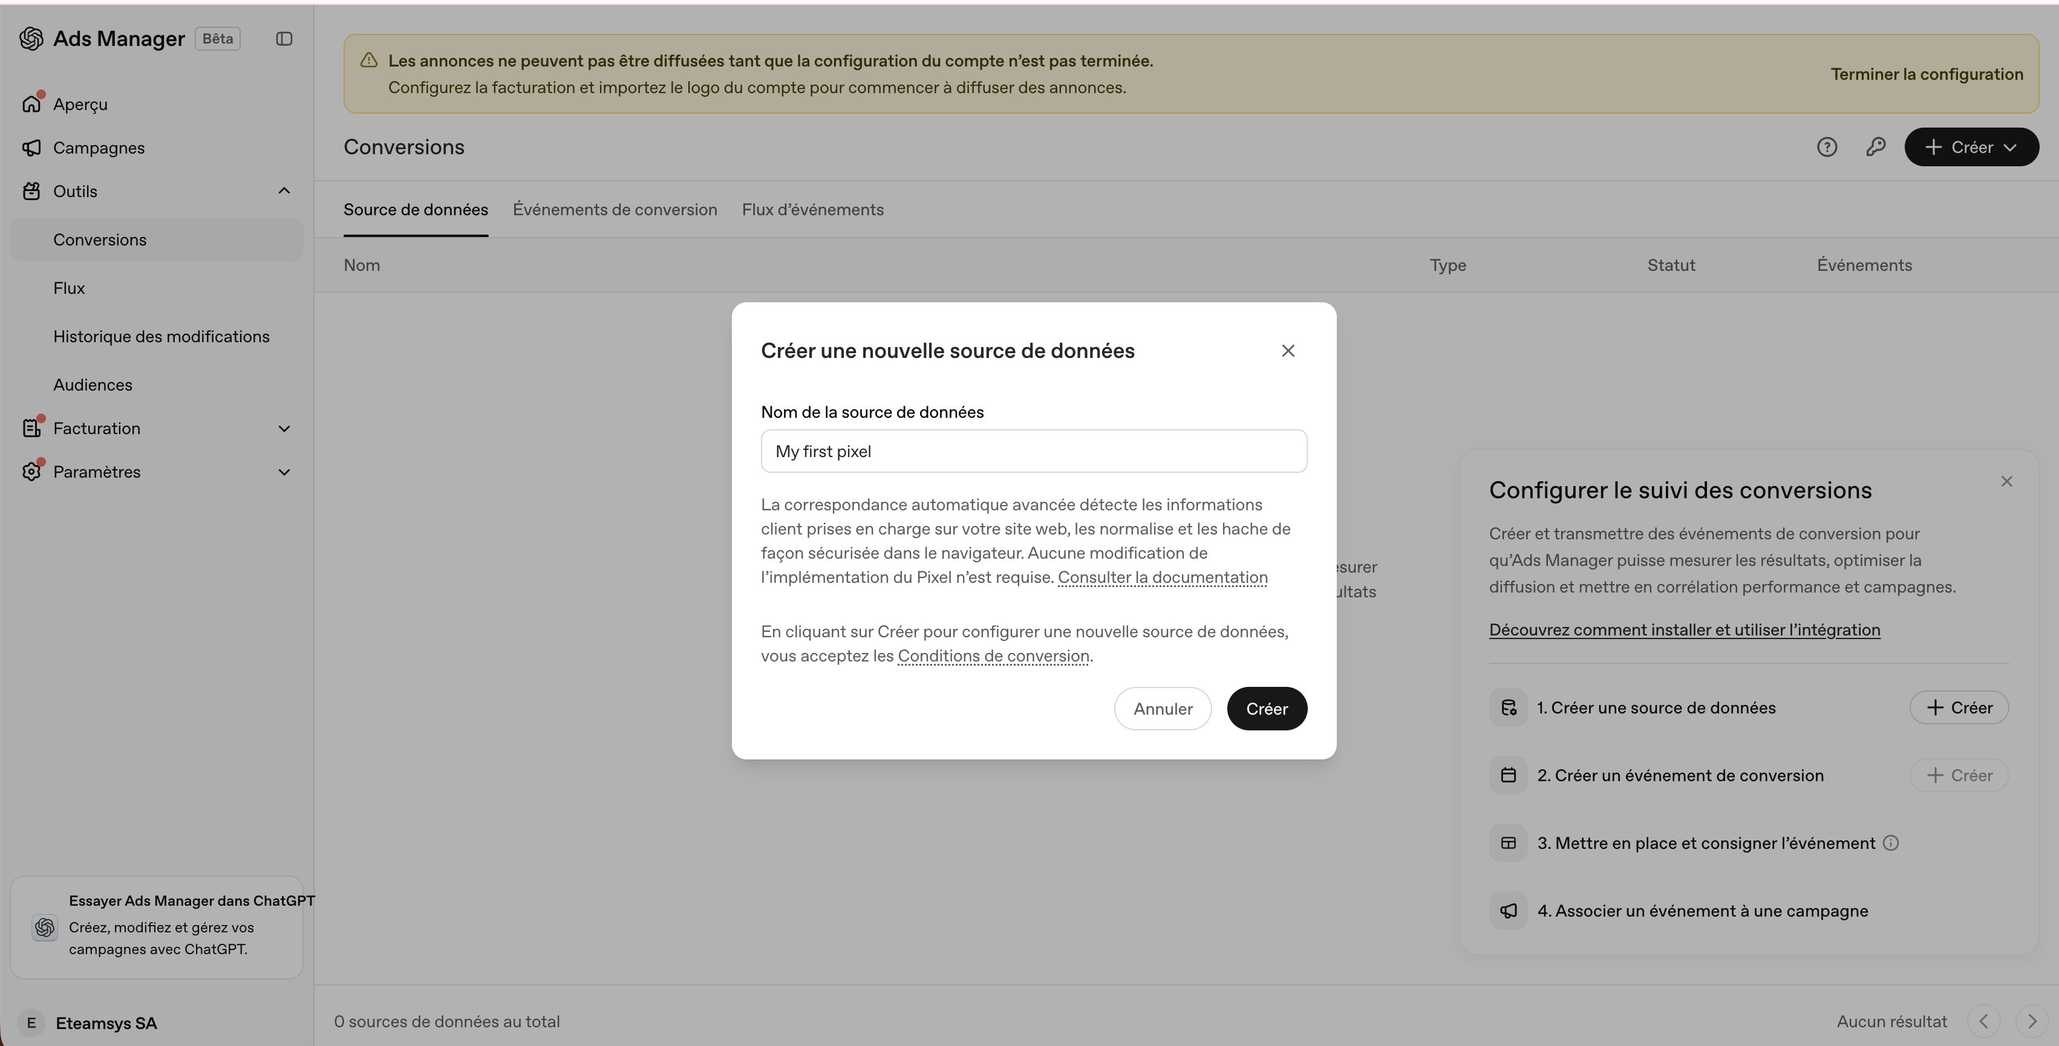The width and height of the screenshot is (2059, 1046).
Task: Click the data source step icon
Action: tap(1509, 708)
